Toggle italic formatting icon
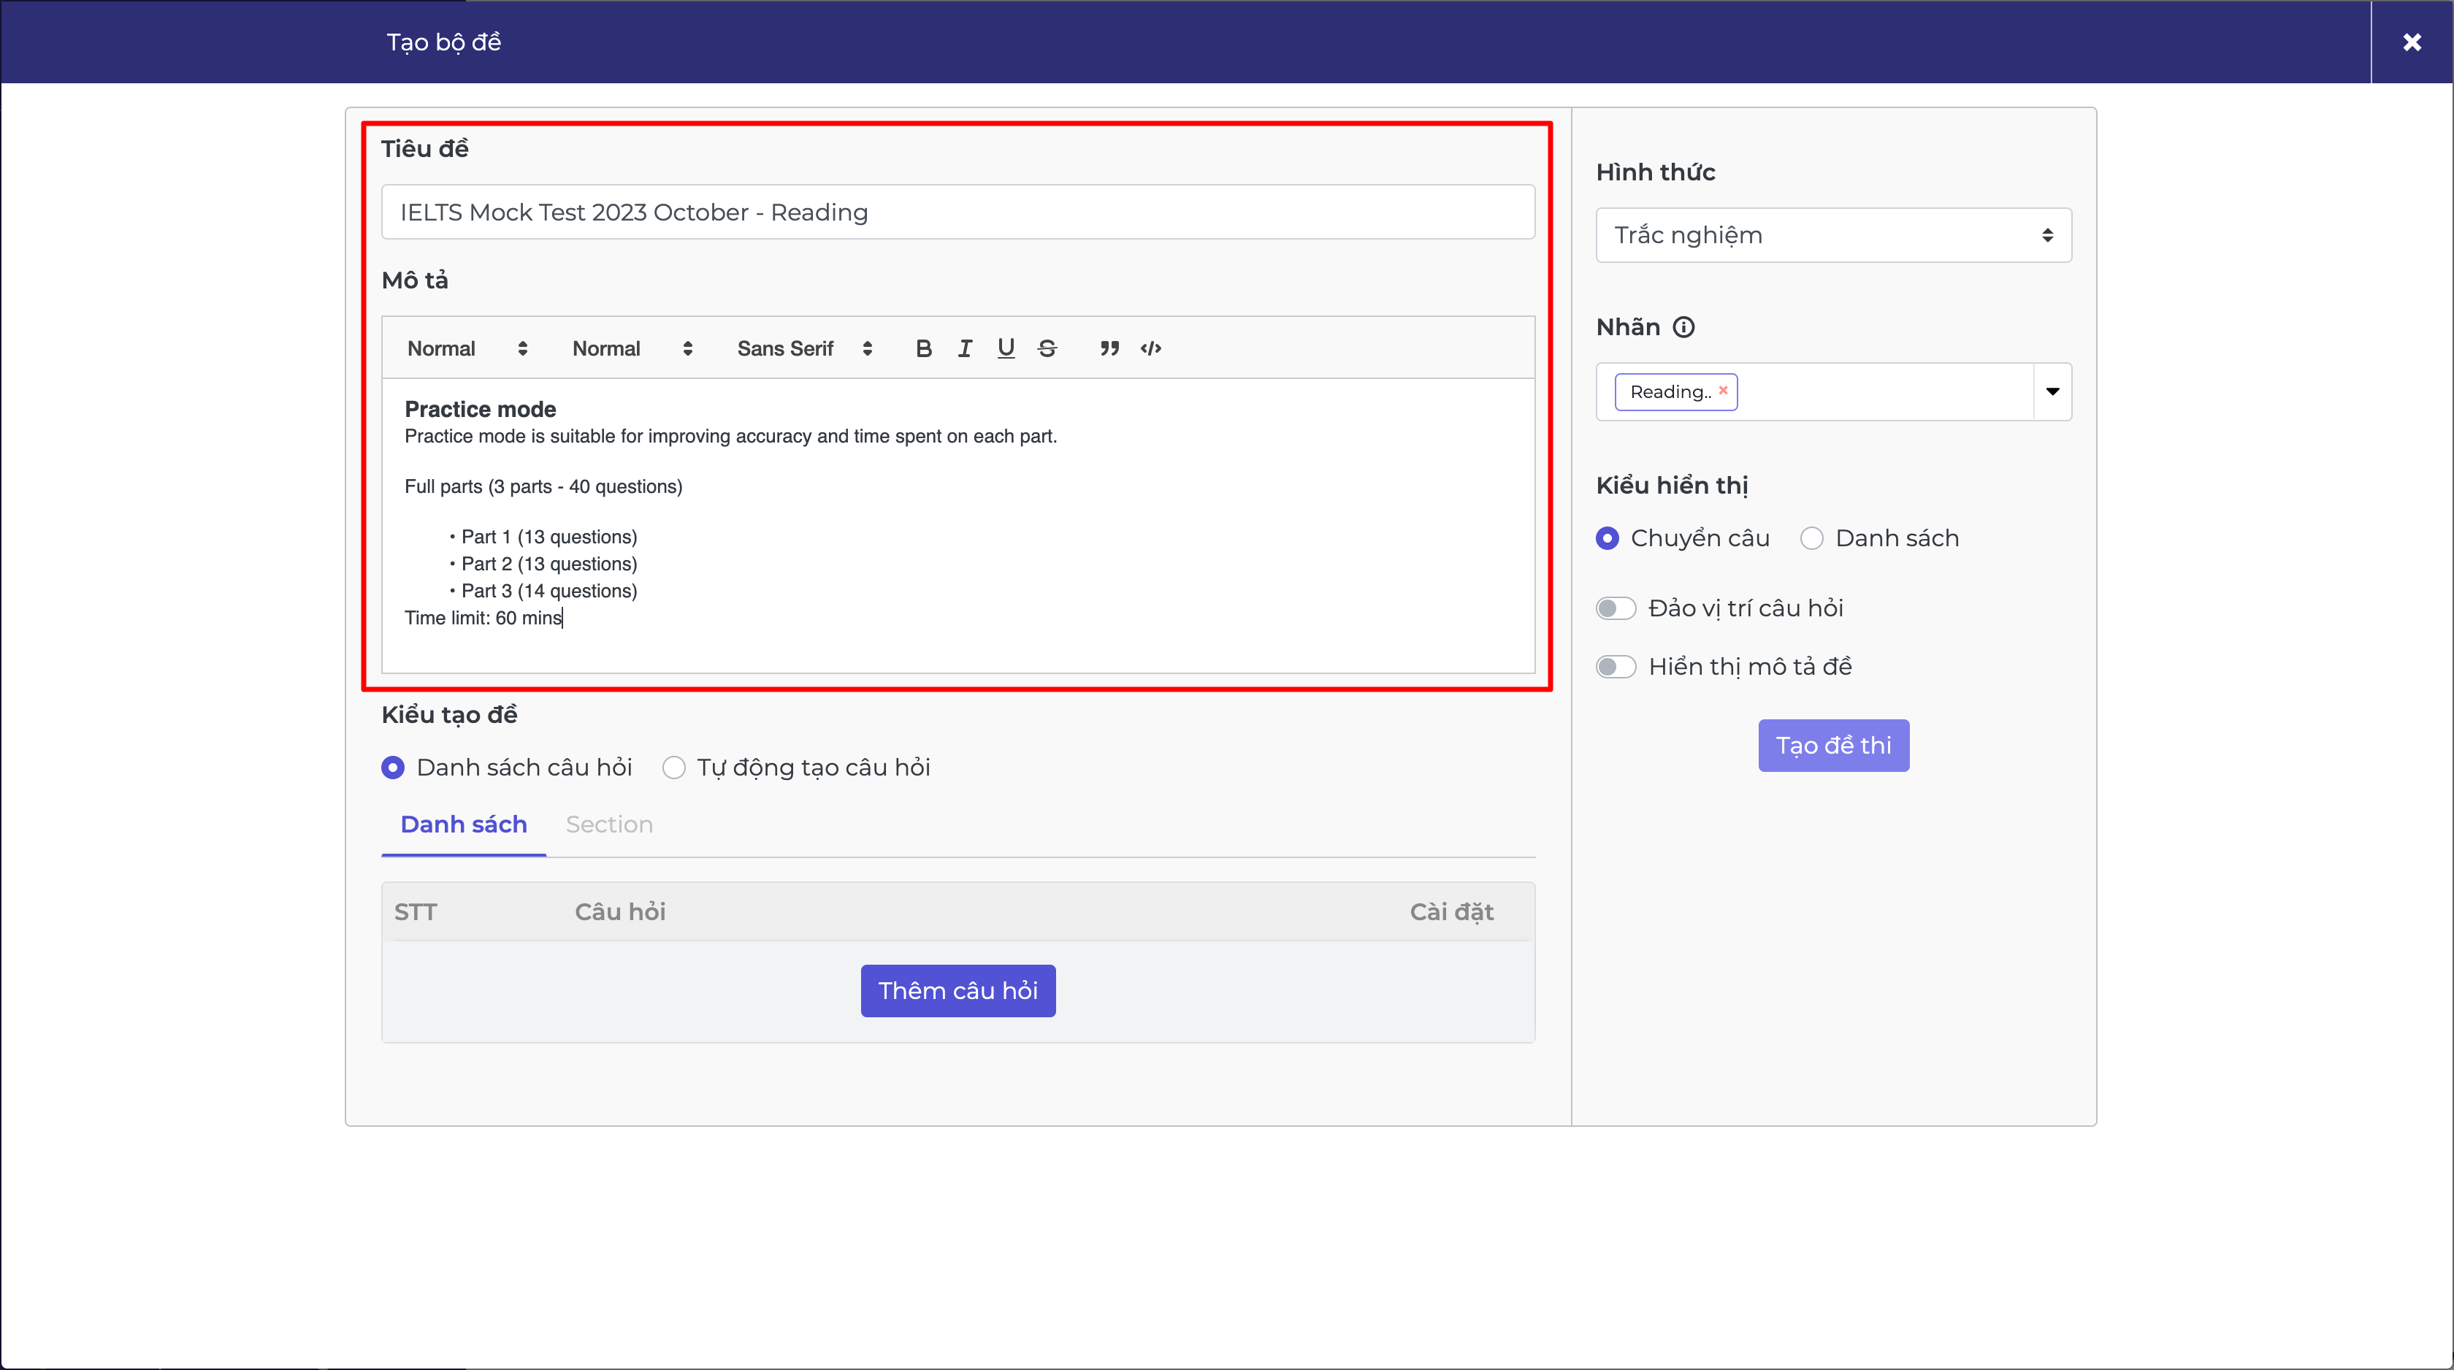The width and height of the screenshot is (2454, 1370). click(x=965, y=348)
